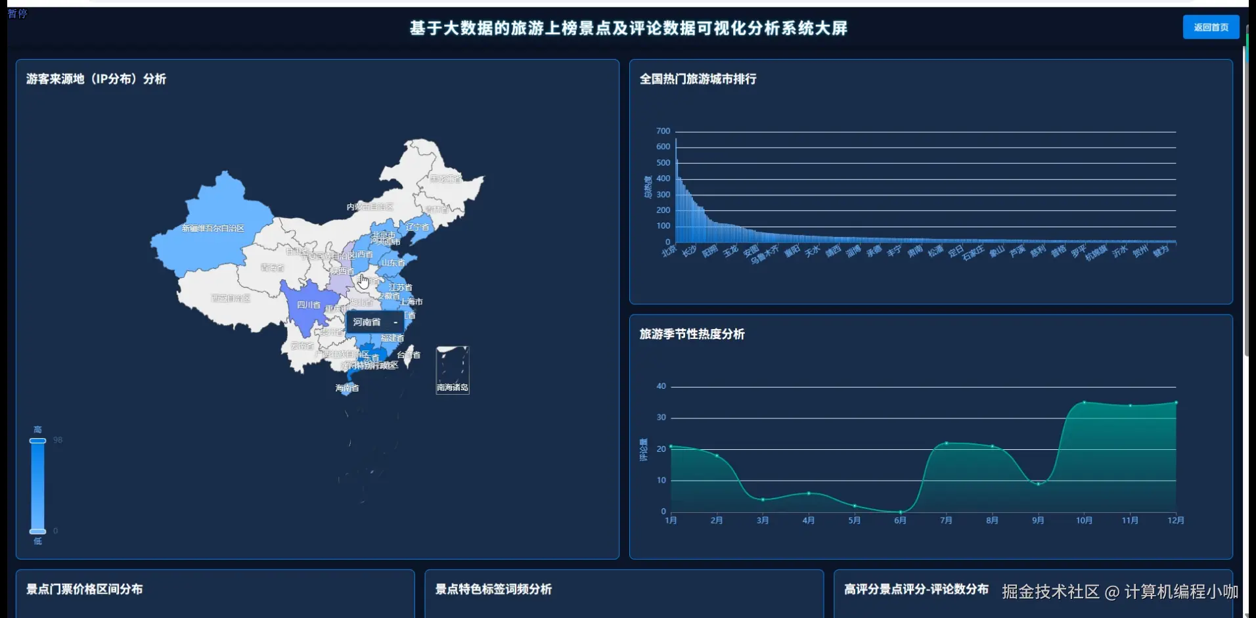Select 黑龙江省 on the map
Screen dimensions: 1256x618
click(445, 179)
